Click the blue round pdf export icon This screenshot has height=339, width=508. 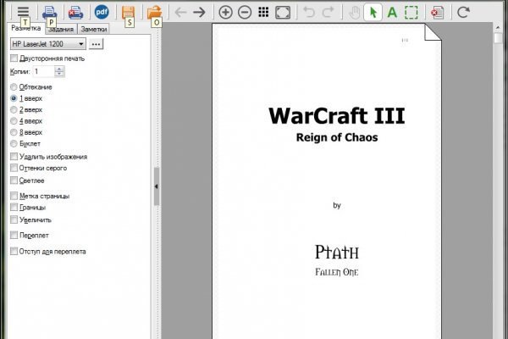[102, 12]
